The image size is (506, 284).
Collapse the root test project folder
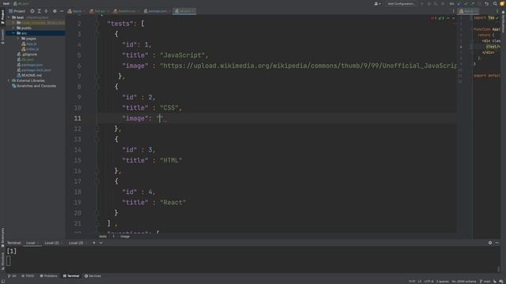click(x=9, y=17)
